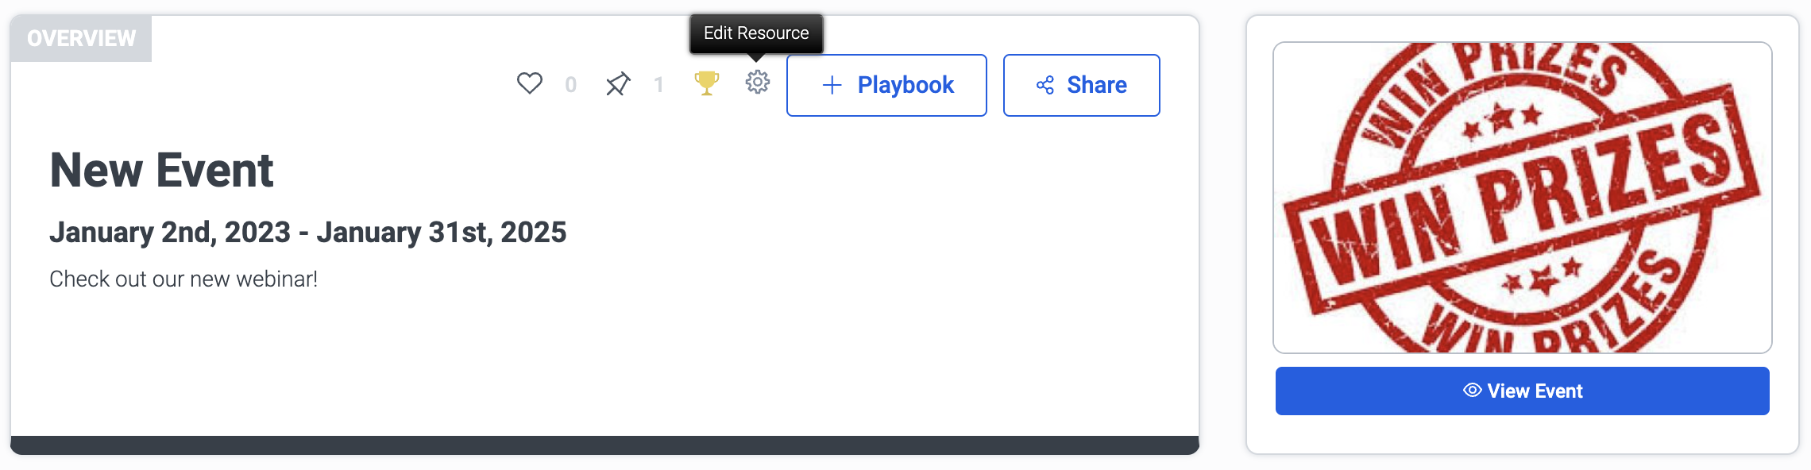Click the share nodes icon
The height and width of the screenshot is (470, 1811).
pos(1045,85)
